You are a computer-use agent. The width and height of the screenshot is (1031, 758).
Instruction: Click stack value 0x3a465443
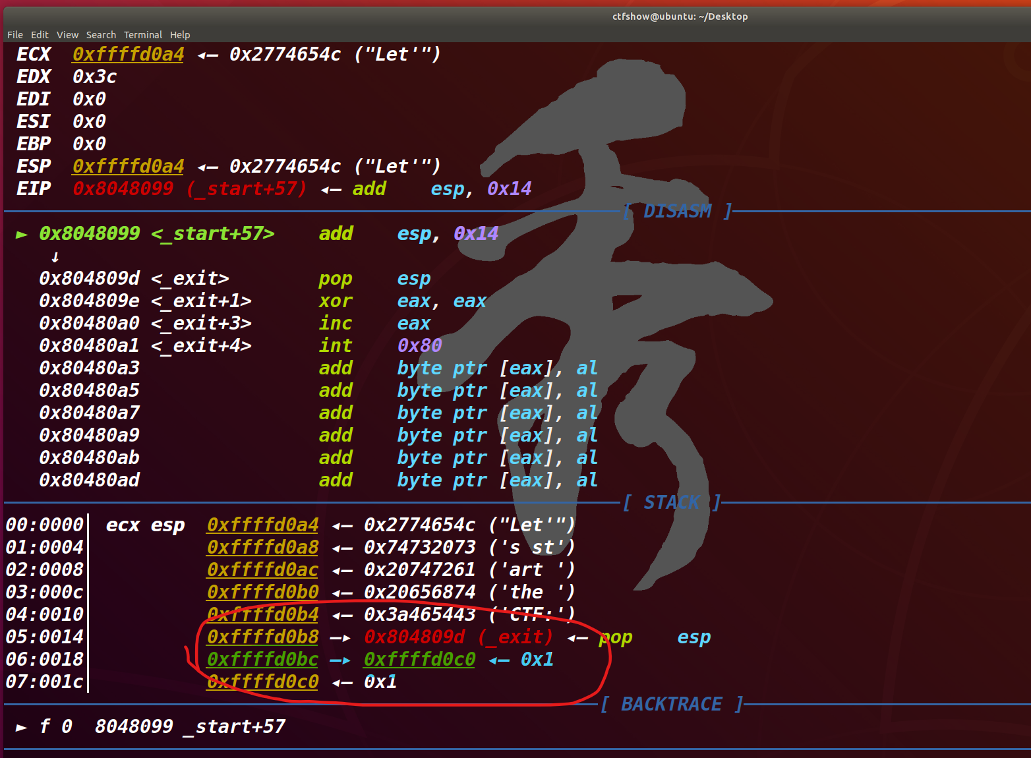pyautogui.click(x=419, y=614)
